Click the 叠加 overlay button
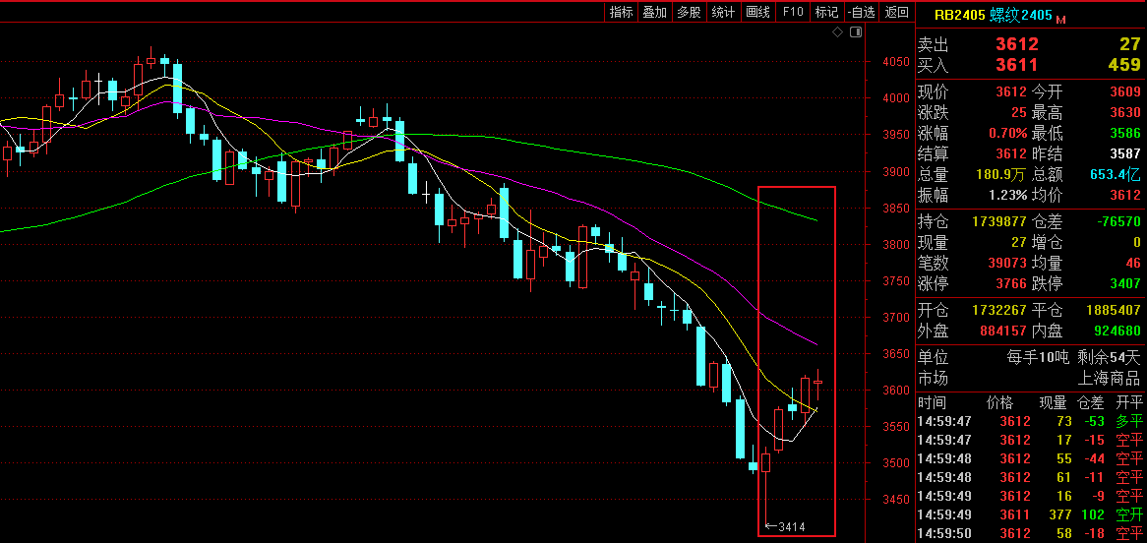This screenshot has height=543, width=1147. (654, 12)
